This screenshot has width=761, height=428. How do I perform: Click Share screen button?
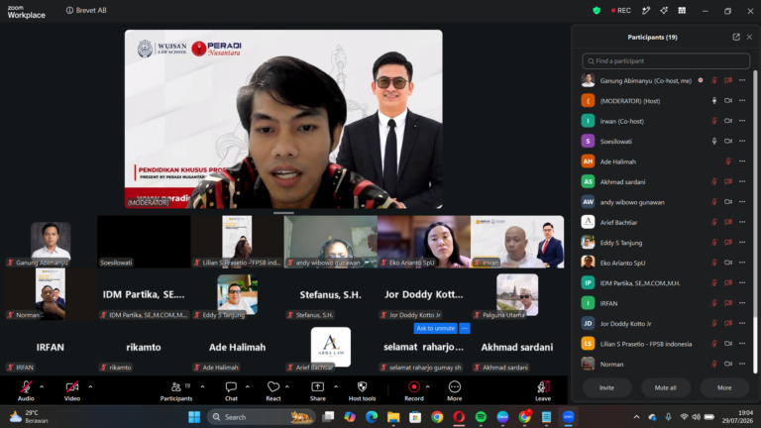(x=317, y=390)
